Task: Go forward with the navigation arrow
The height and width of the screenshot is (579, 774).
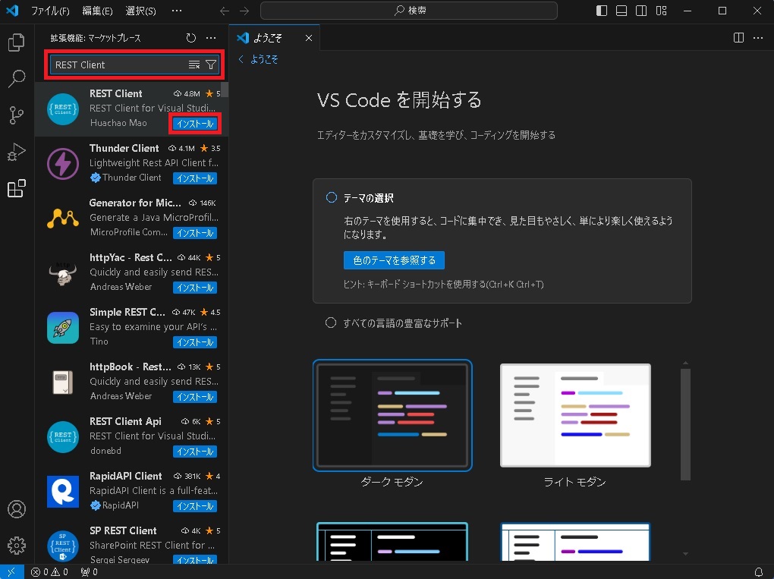Action: [244, 11]
